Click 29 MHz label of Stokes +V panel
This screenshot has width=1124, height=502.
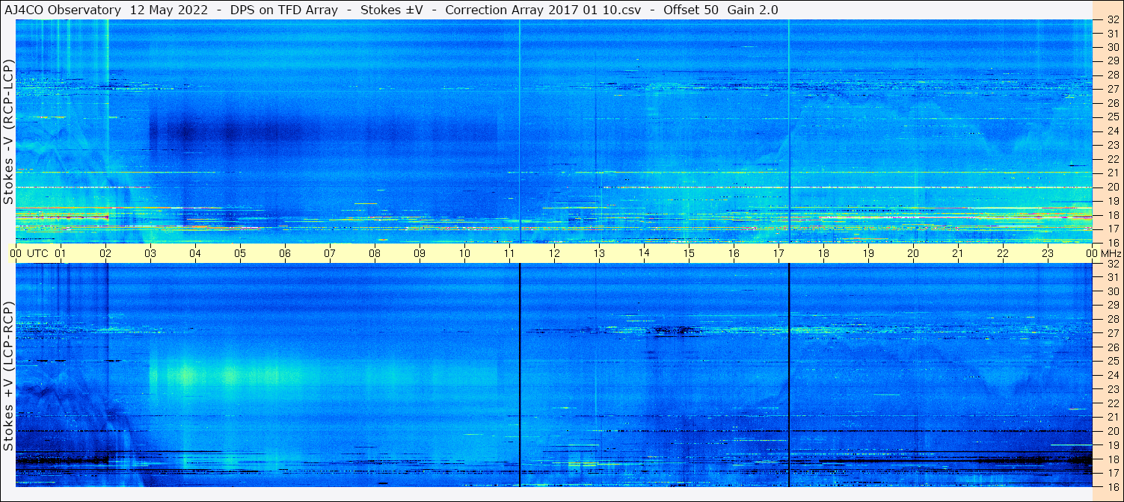[1113, 305]
